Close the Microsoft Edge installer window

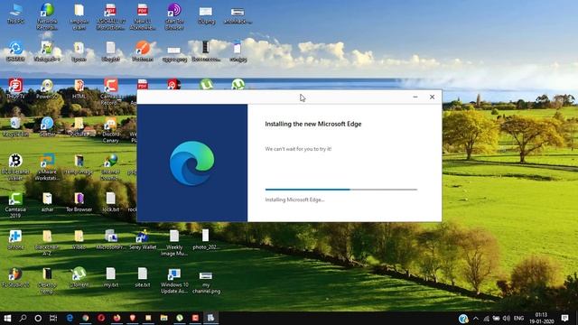(x=432, y=97)
